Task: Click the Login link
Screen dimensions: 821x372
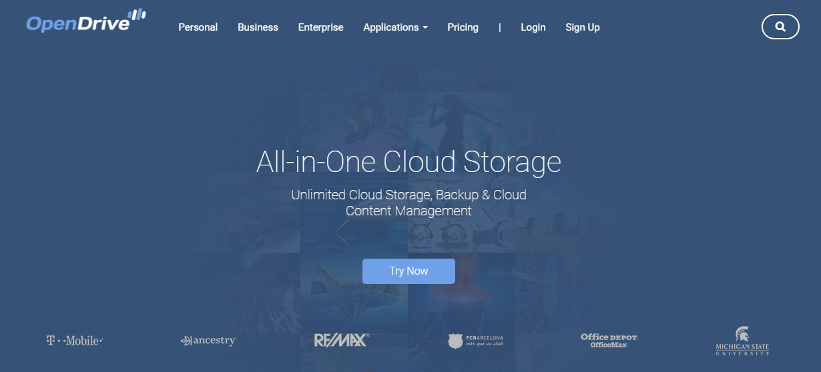Action: point(533,27)
